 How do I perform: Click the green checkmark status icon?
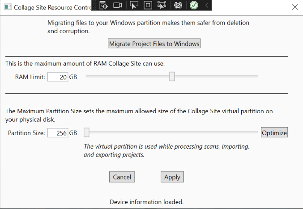tap(194, 5)
